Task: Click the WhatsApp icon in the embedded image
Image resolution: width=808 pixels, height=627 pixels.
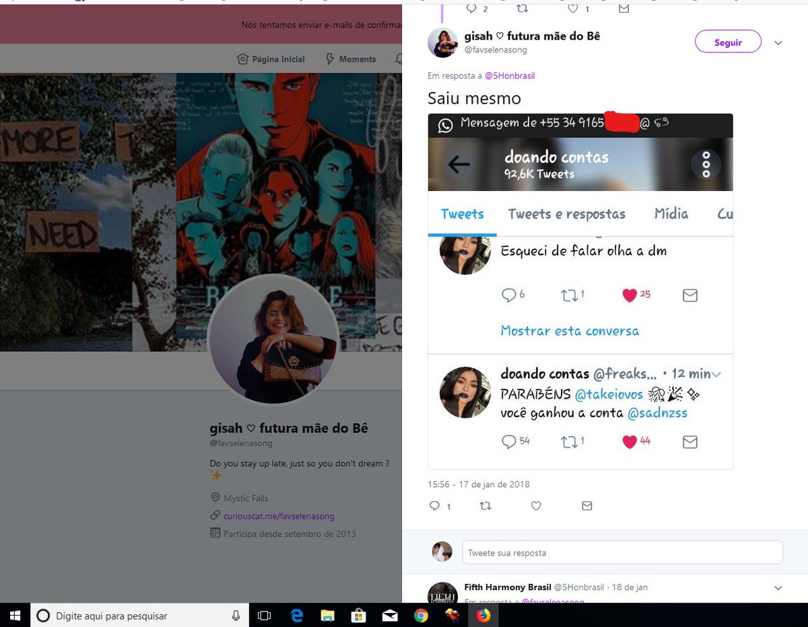Action: pos(445,125)
